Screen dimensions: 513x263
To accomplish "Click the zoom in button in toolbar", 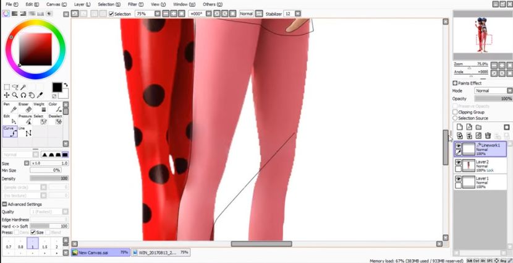I will 173,14.
